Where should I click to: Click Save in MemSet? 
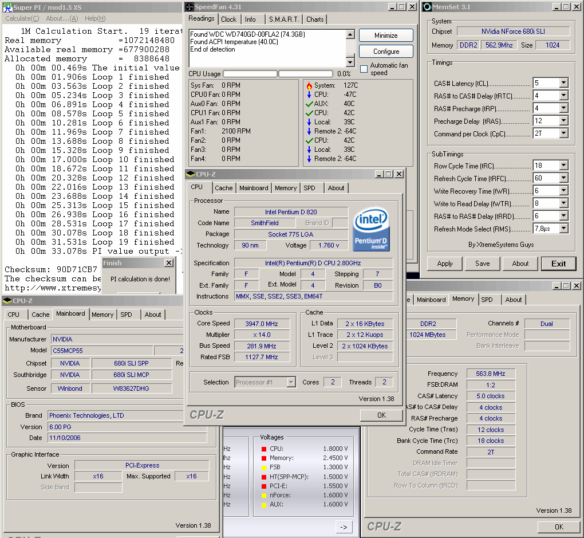(482, 264)
